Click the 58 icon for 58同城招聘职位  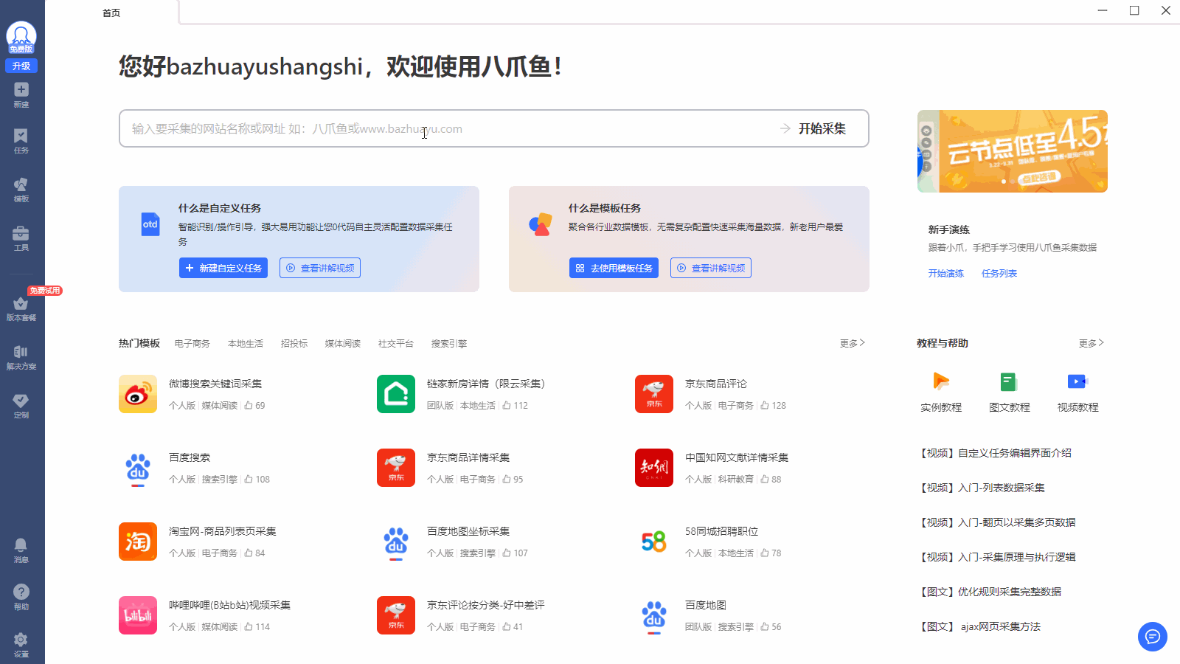(654, 542)
